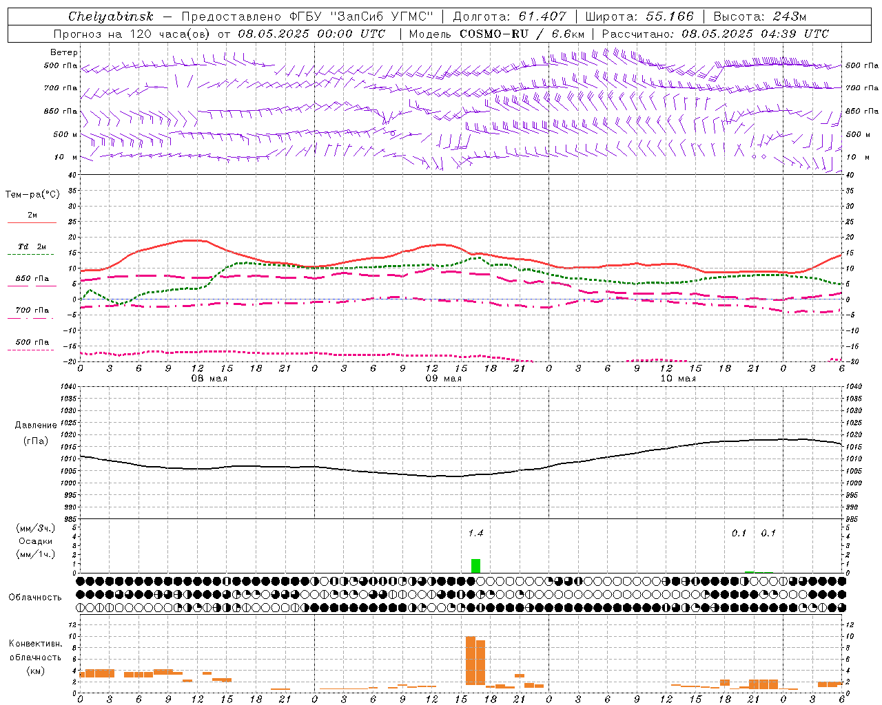Click the (мм/1ч.) unit label
This screenshot has height=705, width=882.
pos(36,554)
